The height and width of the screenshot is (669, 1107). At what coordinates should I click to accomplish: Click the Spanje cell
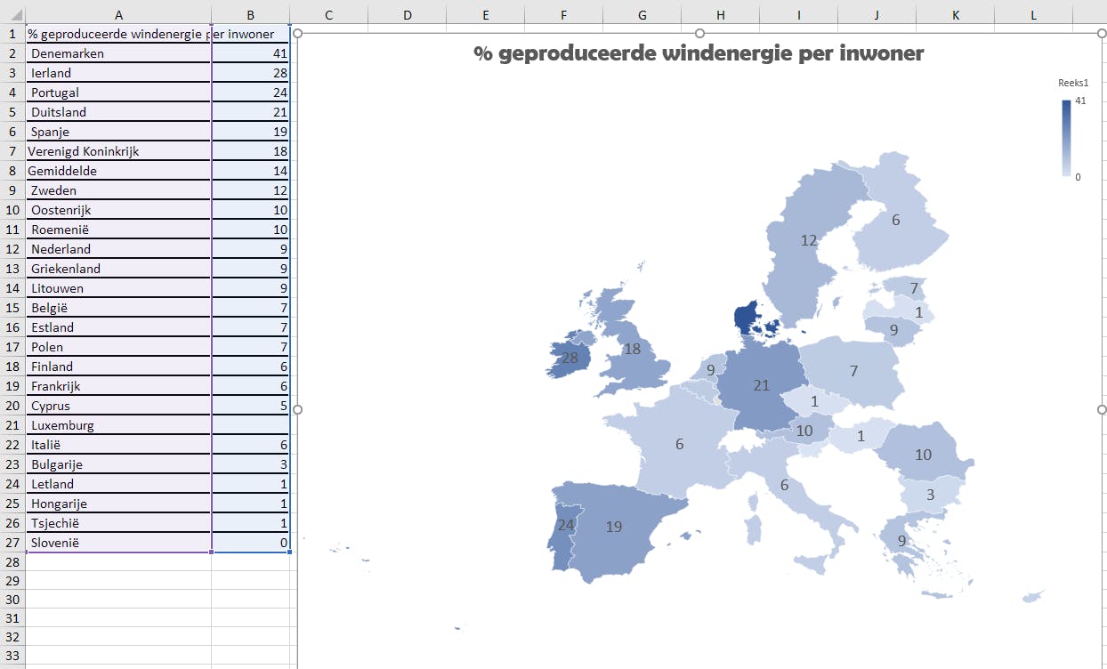click(x=119, y=132)
